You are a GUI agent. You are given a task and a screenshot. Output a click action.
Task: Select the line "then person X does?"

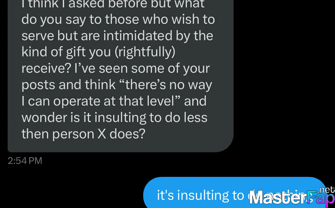click(84, 134)
